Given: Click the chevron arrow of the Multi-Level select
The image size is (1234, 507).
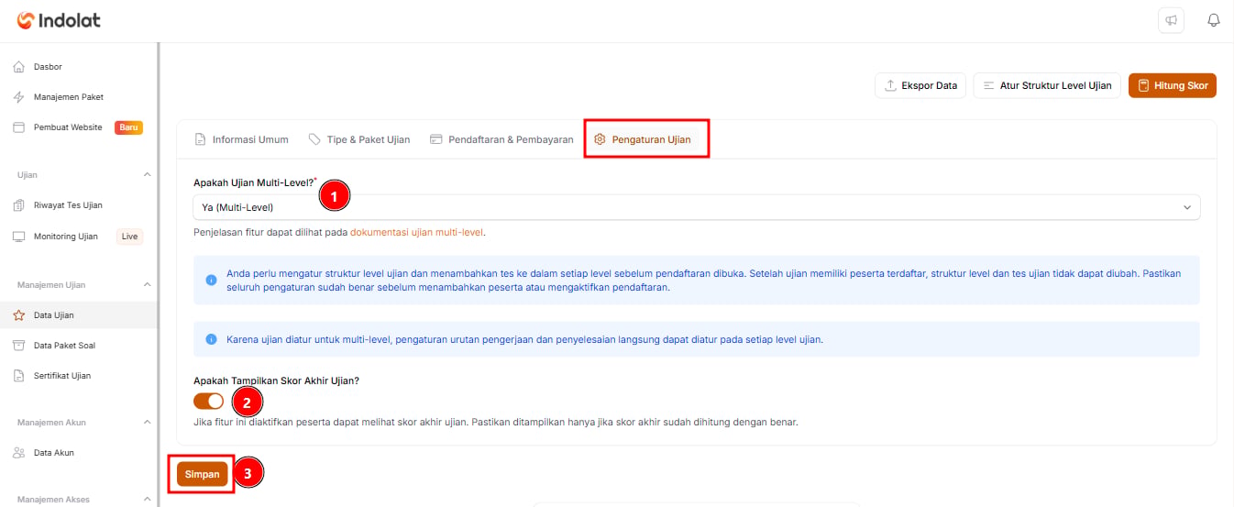Looking at the screenshot, I should click(1188, 207).
